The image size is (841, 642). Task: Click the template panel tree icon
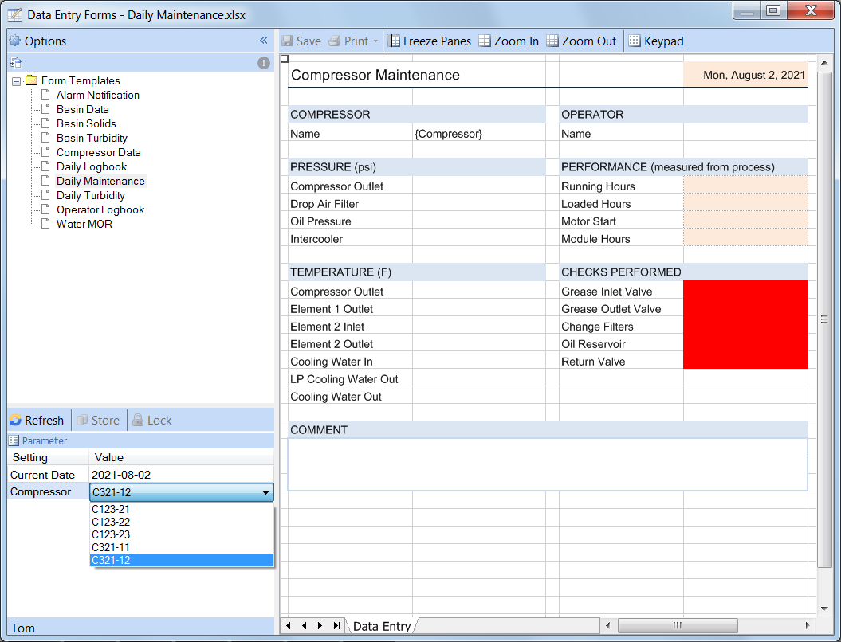[16, 63]
